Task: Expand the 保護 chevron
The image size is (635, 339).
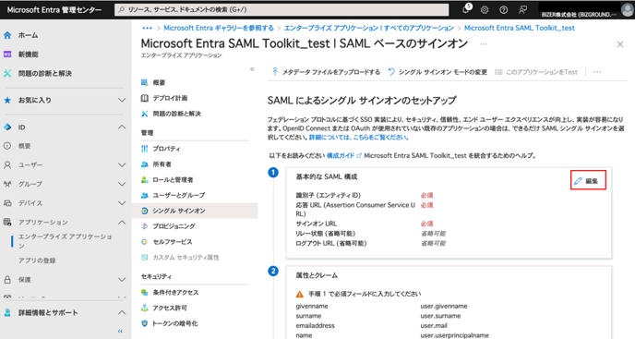Action: (x=122, y=280)
